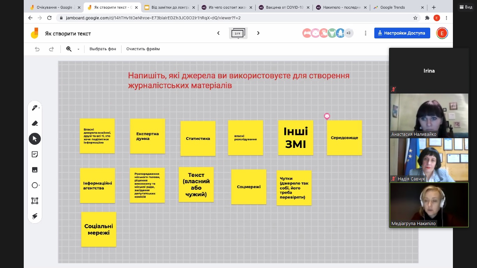477x268 pixels.
Task: Open the zoom level dropdown
Action: click(78, 49)
